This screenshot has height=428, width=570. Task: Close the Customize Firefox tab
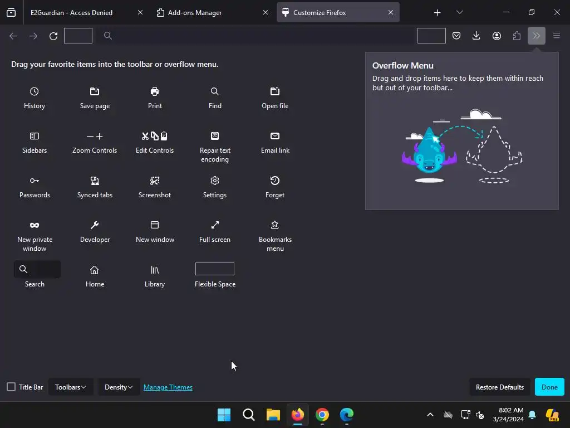391,12
